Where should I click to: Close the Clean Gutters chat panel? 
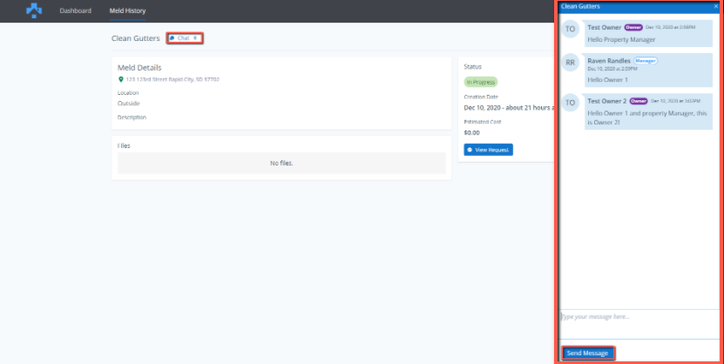pyautogui.click(x=716, y=6)
